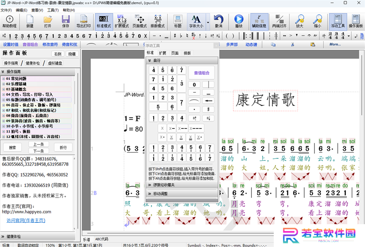The image size is (365, 247).
Task: Open the 文件(F) menu
Action: click(6, 10)
